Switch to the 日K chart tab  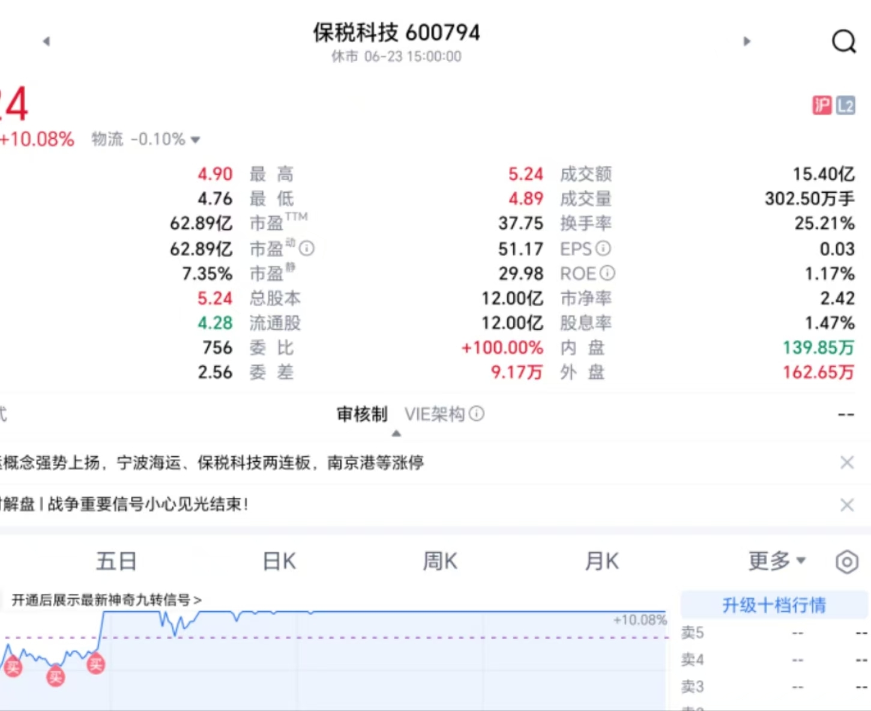pos(279,561)
